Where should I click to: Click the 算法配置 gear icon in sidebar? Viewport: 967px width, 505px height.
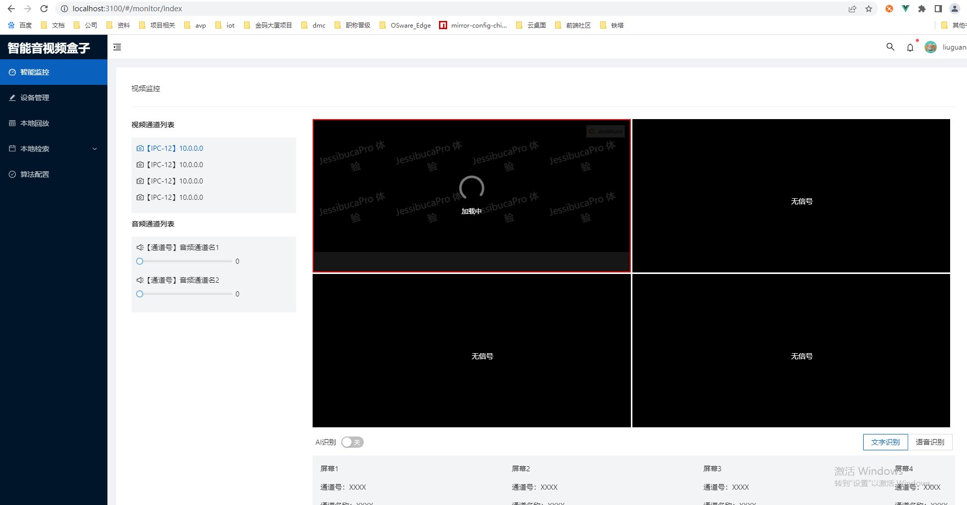(x=12, y=174)
